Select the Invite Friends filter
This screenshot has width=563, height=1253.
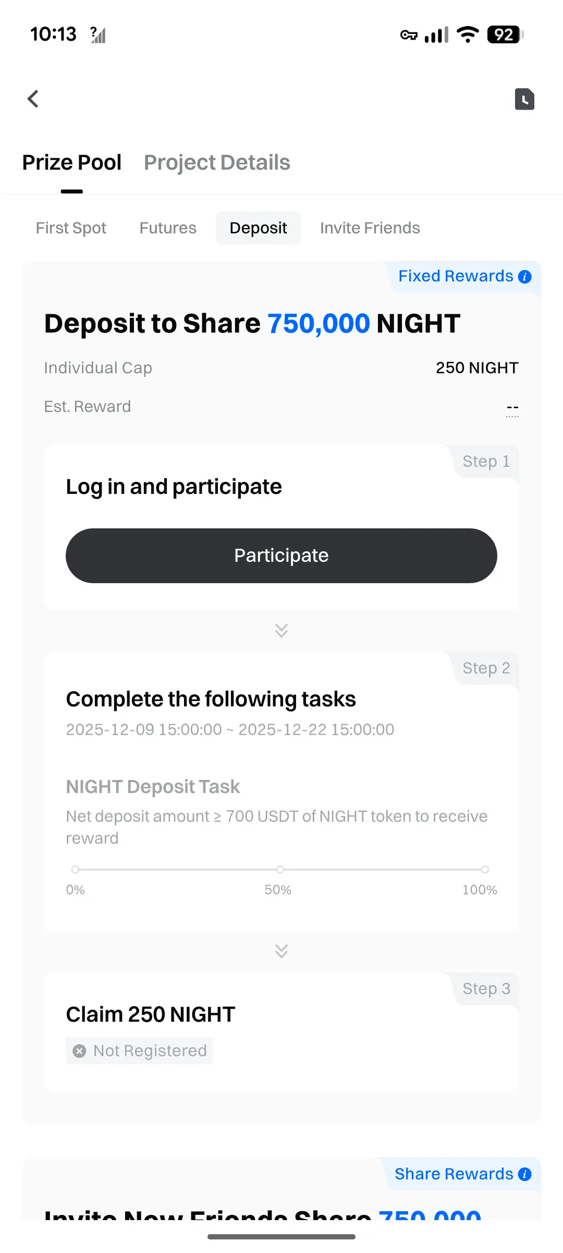(x=370, y=228)
